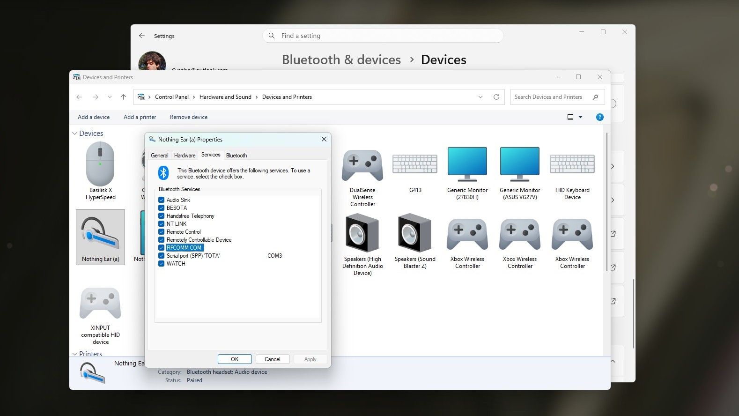Click Add a printer in toolbar
739x416 pixels.
coord(140,117)
